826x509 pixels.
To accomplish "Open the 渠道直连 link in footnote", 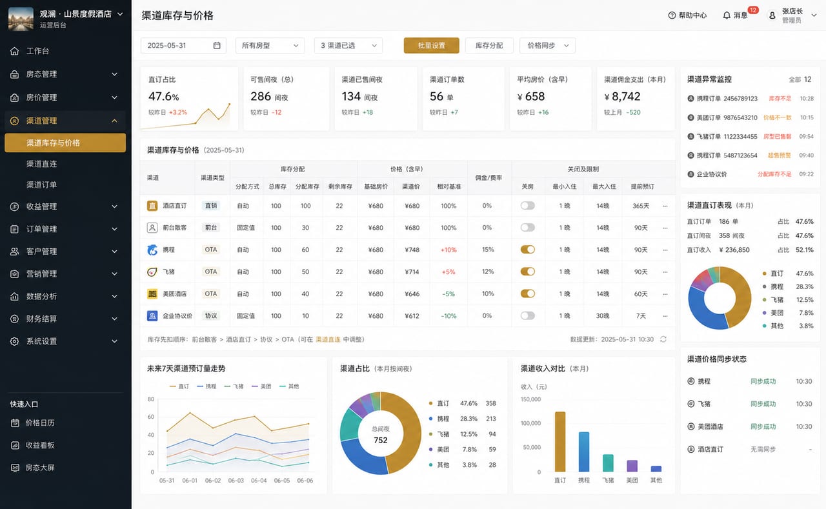I will (x=328, y=339).
